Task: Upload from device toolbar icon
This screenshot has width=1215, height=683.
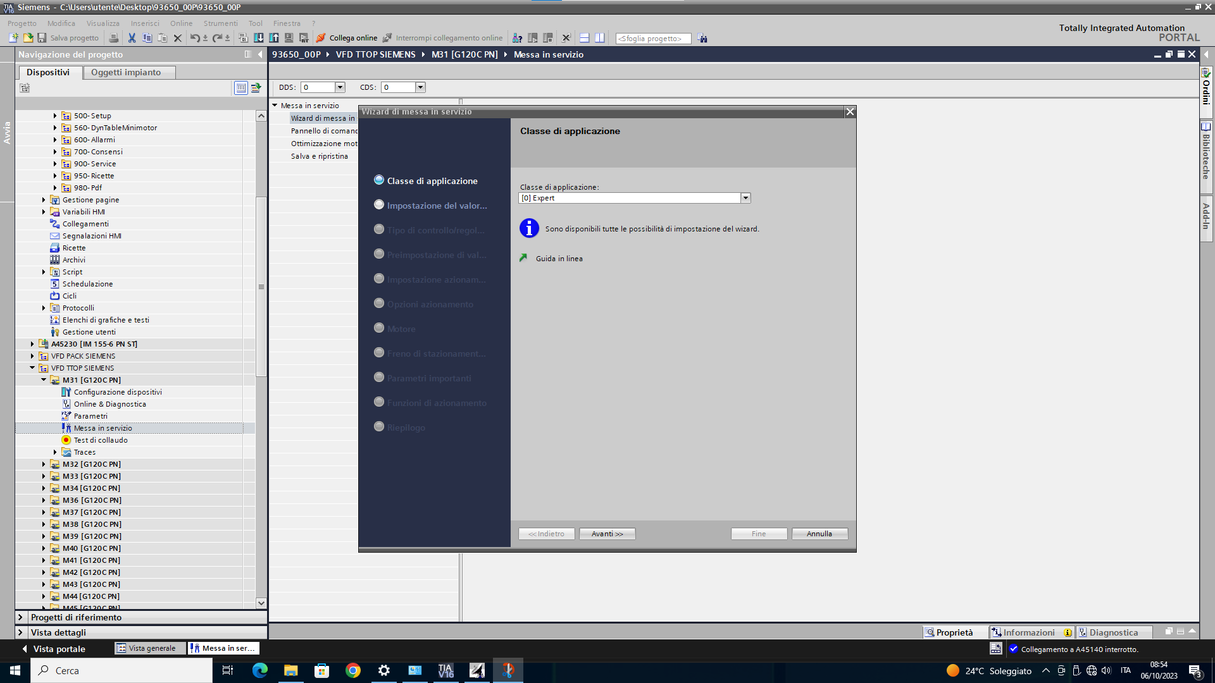Action: pyautogui.click(x=274, y=38)
